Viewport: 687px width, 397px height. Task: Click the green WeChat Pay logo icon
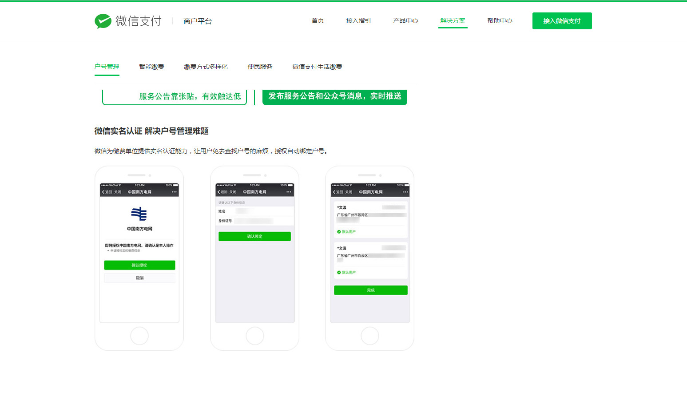[x=103, y=21]
